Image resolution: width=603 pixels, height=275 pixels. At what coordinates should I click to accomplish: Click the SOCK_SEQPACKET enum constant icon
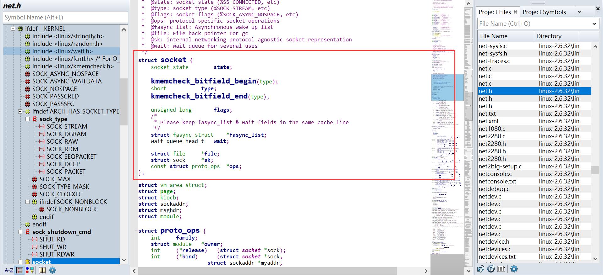tap(41, 156)
